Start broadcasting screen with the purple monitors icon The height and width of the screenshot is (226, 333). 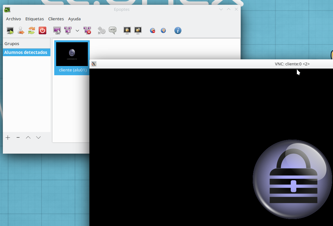pos(68,30)
